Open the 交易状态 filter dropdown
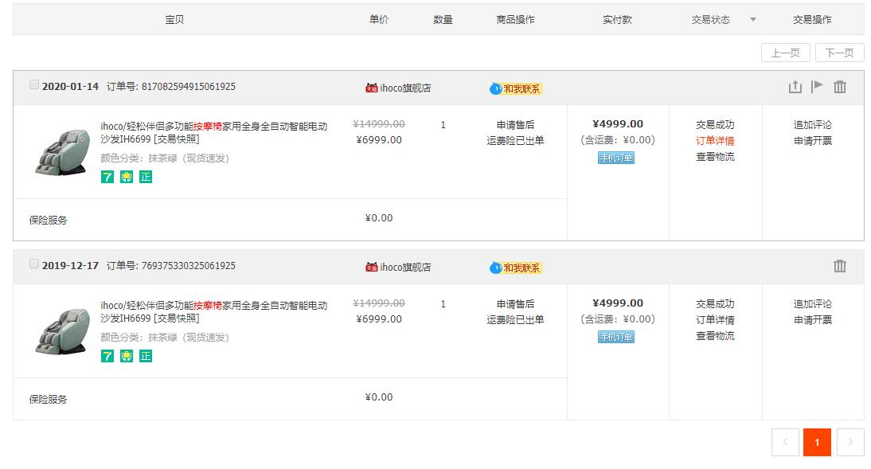The image size is (871, 469). pos(752,19)
